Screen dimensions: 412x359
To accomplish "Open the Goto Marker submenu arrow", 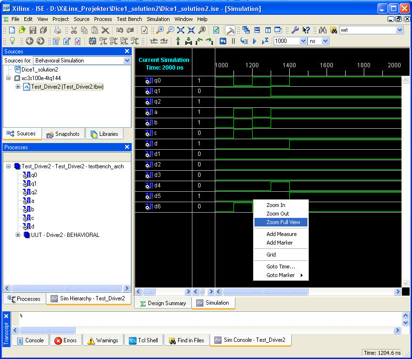I will click(302, 275).
